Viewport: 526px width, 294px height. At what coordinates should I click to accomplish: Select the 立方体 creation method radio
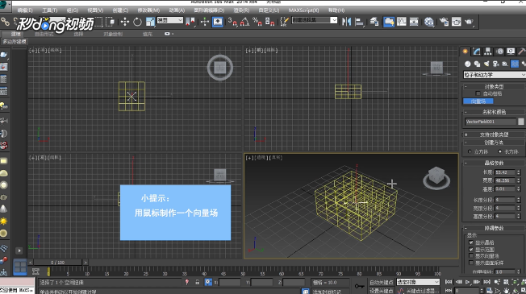(x=470, y=151)
